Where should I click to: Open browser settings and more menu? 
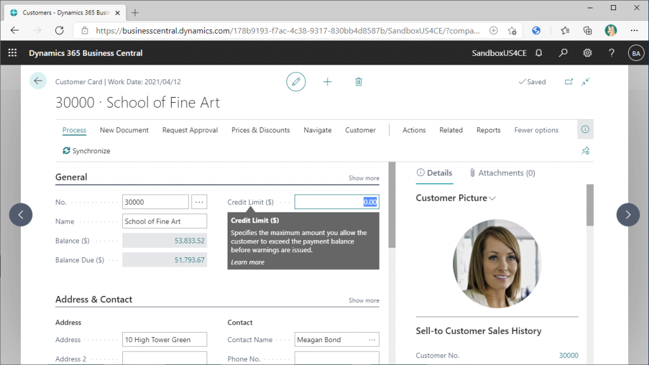point(634,30)
